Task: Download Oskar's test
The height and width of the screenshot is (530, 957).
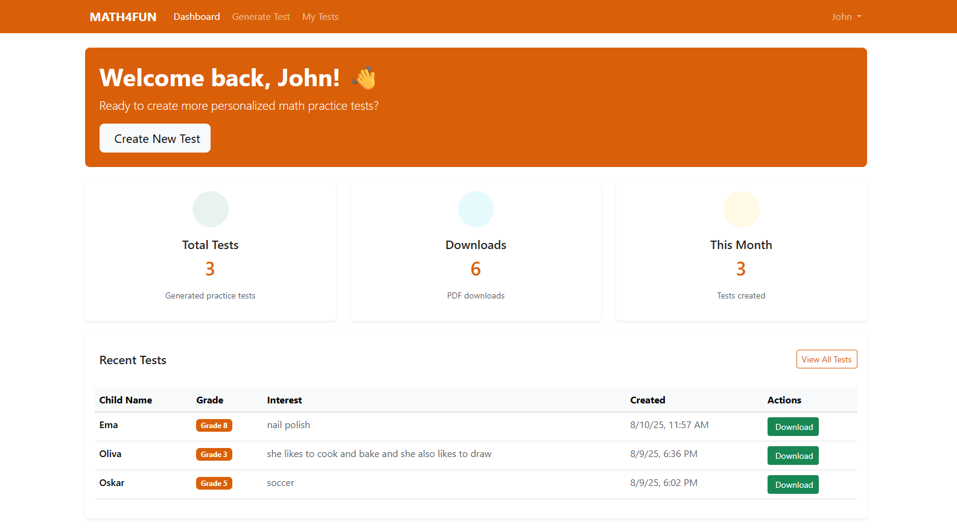Action: [x=793, y=485]
